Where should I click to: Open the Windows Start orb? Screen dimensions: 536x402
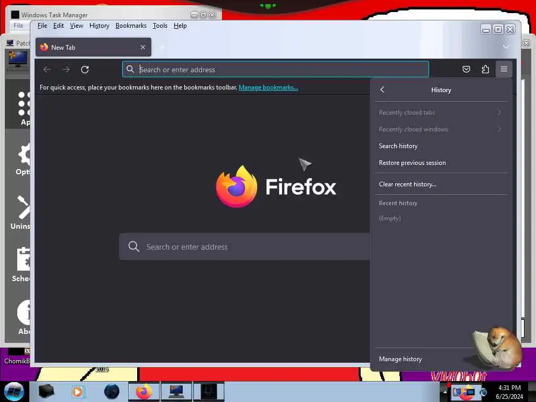click(x=14, y=392)
